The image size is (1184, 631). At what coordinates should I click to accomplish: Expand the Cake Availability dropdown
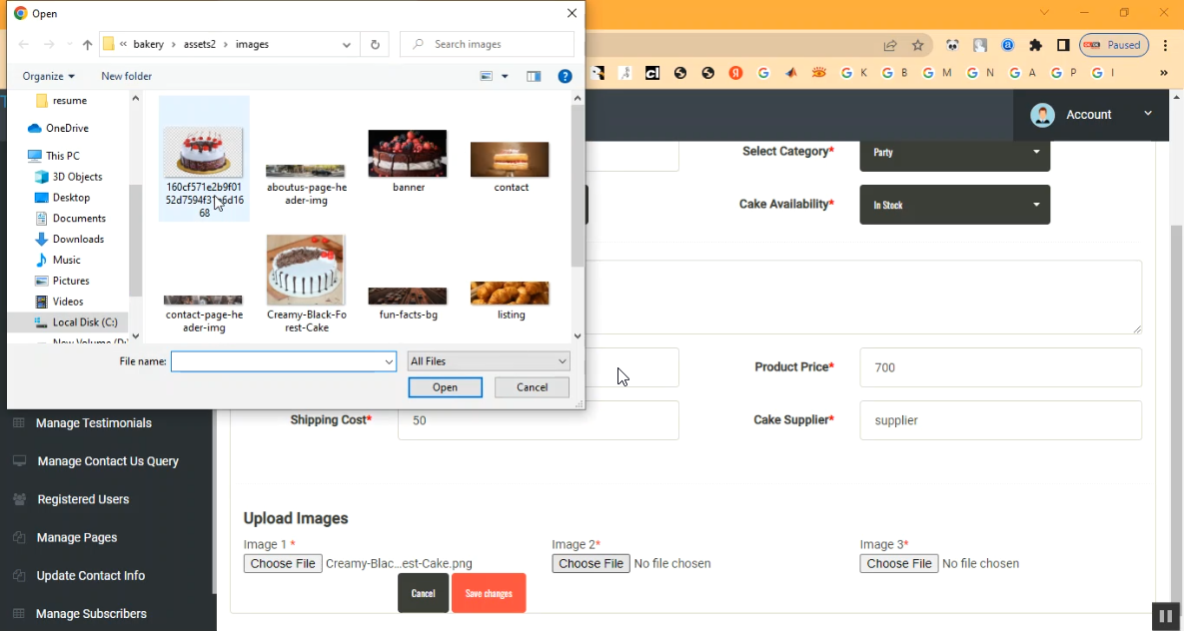[954, 205]
